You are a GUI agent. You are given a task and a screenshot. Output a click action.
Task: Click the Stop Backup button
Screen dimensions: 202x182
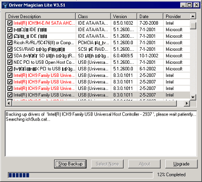point(70,164)
